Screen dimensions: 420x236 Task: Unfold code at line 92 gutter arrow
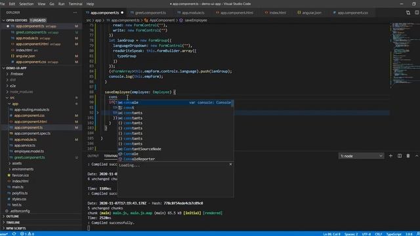tap(98, 113)
